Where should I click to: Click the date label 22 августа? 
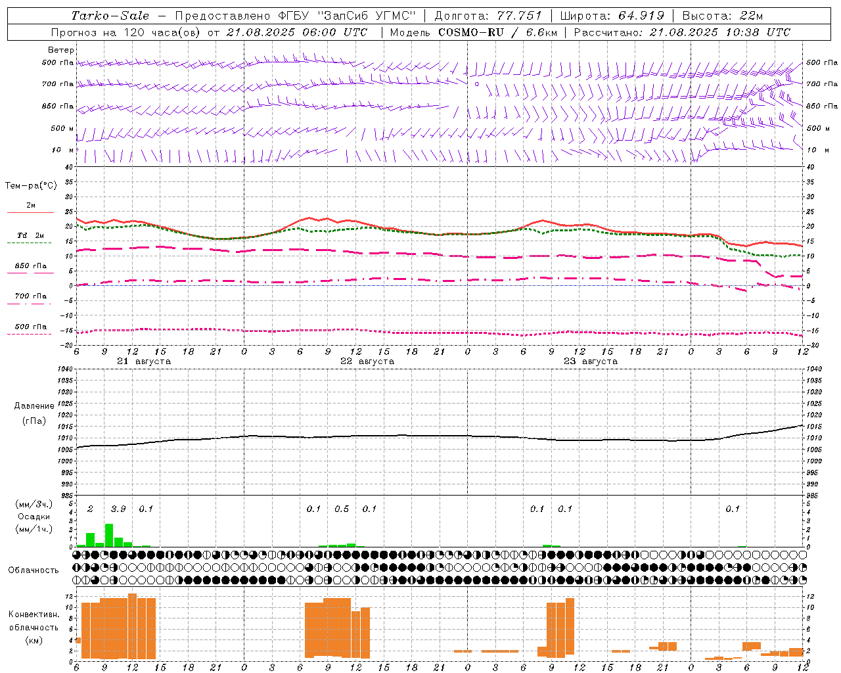tap(367, 361)
